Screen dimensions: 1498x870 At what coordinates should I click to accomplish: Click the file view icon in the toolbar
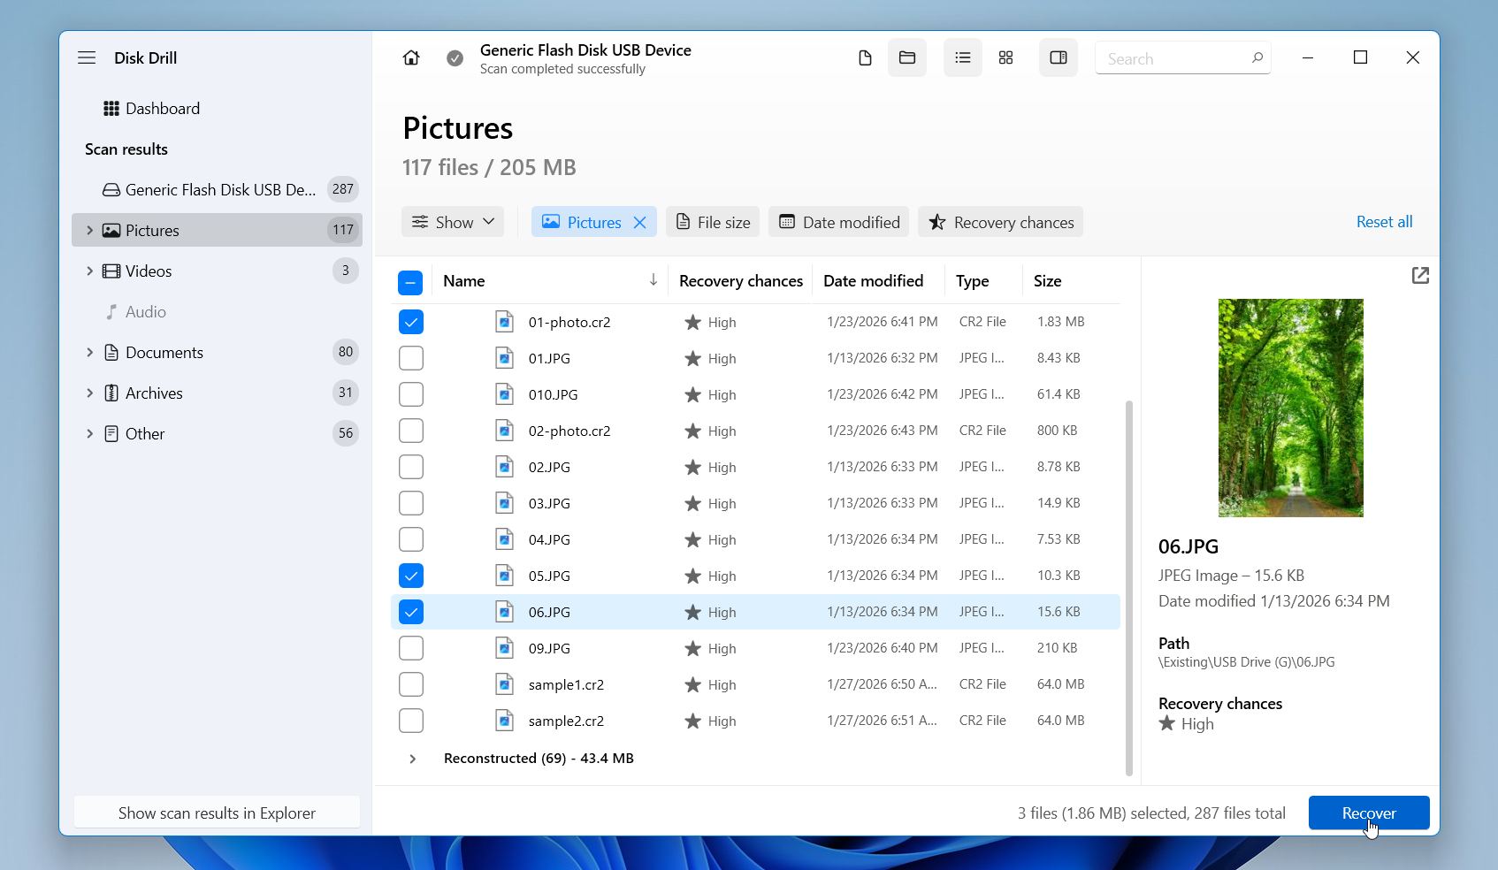pos(864,57)
